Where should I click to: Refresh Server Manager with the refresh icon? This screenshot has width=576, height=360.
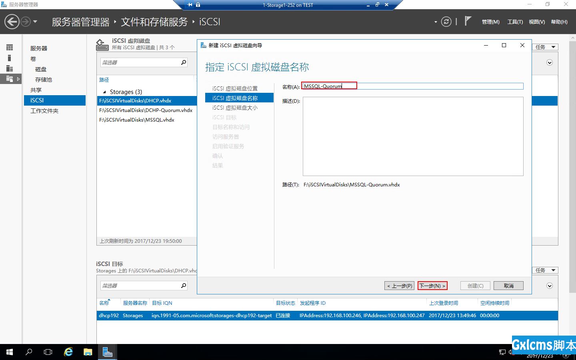coord(446,22)
